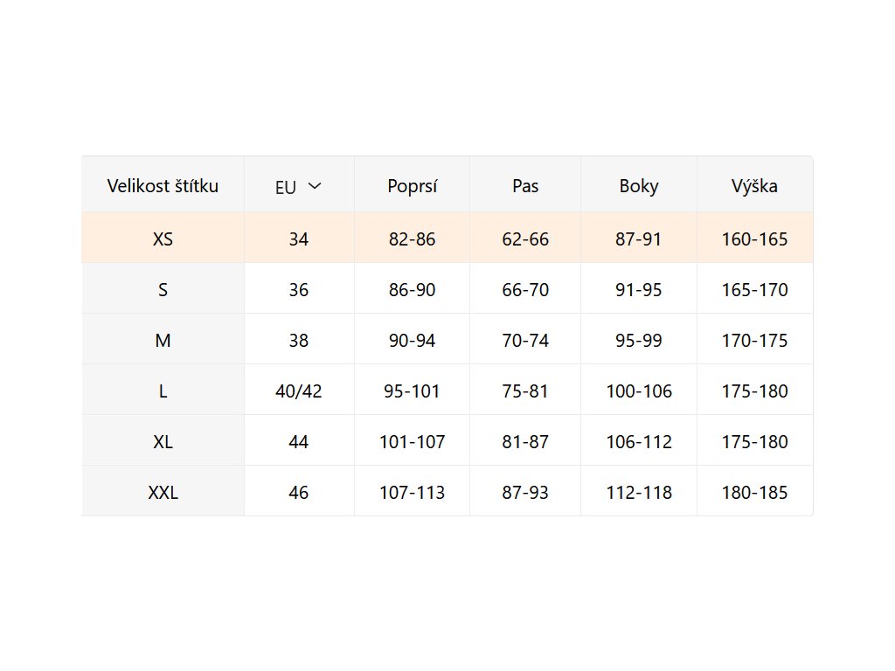Select the M size row label

[163, 340]
